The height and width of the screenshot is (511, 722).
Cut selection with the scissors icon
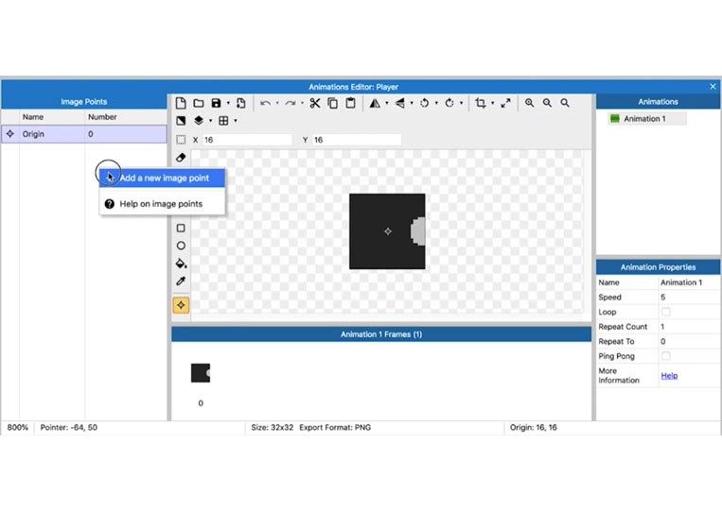coord(315,103)
